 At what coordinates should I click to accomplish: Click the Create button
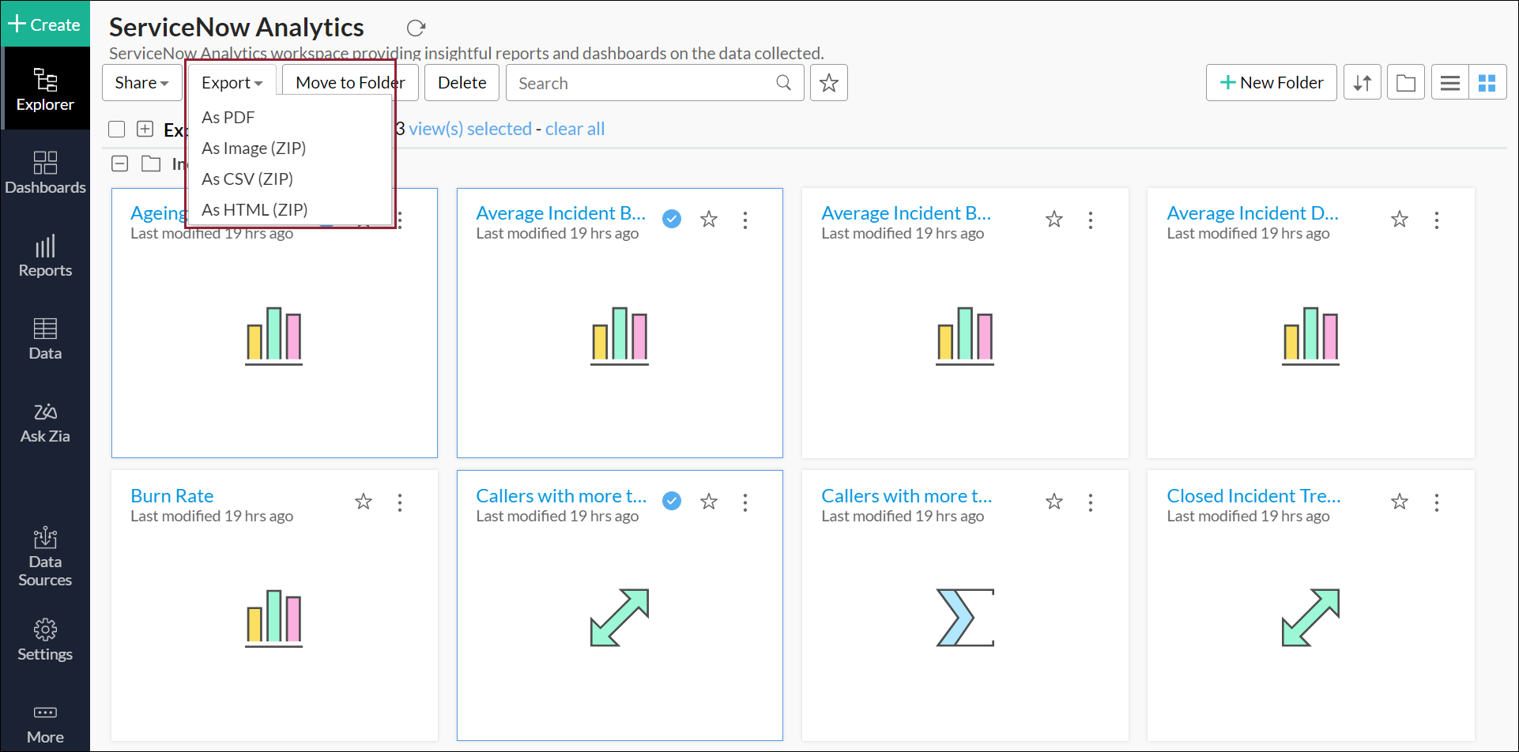(45, 24)
